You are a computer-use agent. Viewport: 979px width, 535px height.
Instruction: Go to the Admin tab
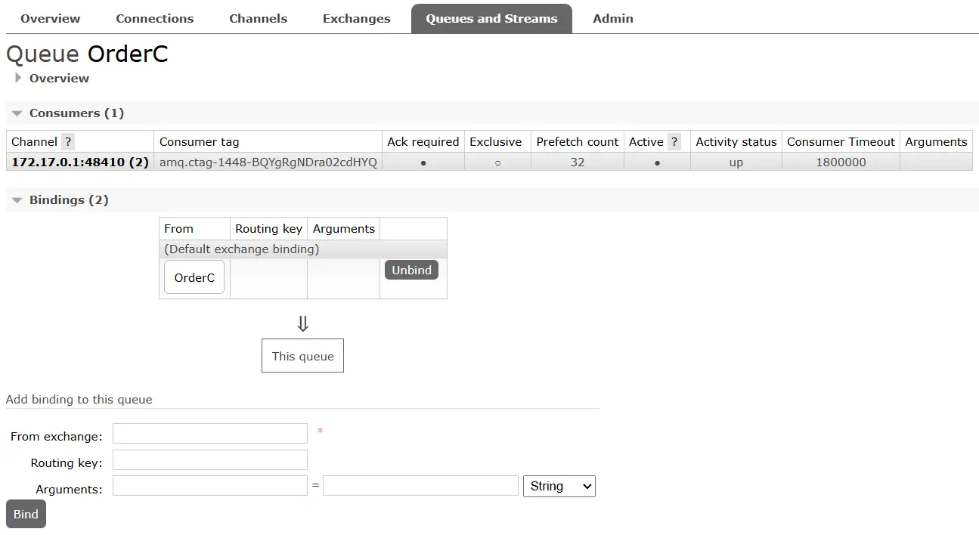pos(612,18)
